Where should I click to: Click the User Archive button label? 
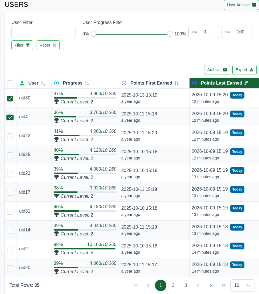(x=238, y=5)
